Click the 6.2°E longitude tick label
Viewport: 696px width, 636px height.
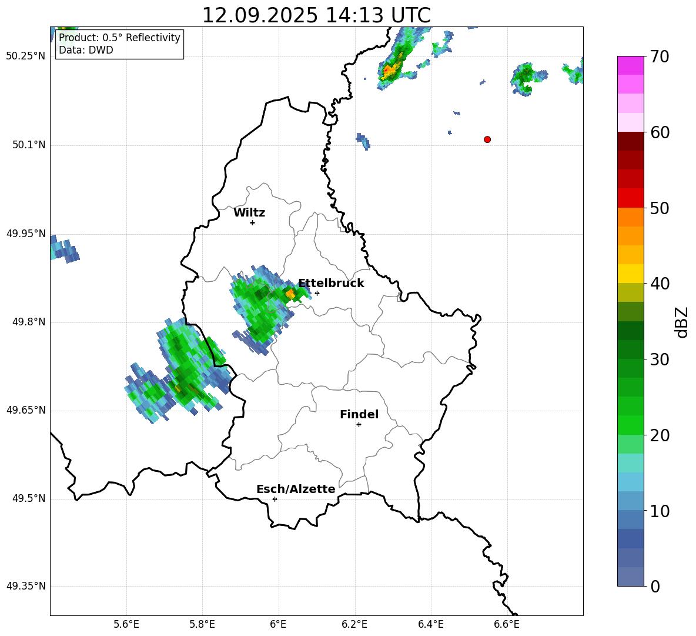click(x=354, y=624)
